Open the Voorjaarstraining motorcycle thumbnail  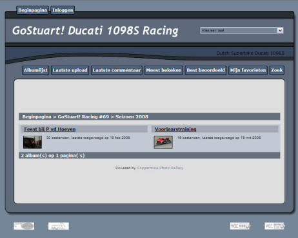(163, 142)
